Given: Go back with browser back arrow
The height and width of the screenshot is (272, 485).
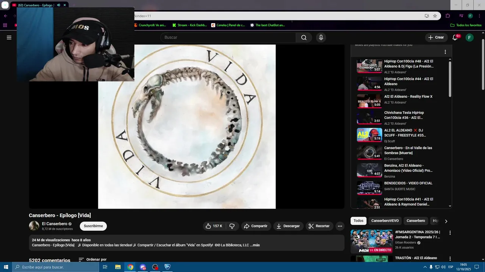Looking at the screenshot, I should (5, 16).
